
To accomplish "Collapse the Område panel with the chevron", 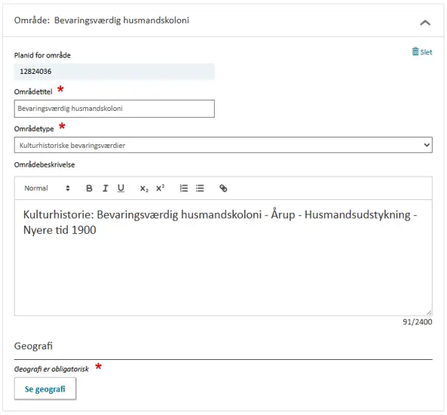I will (x=425, y=23).
